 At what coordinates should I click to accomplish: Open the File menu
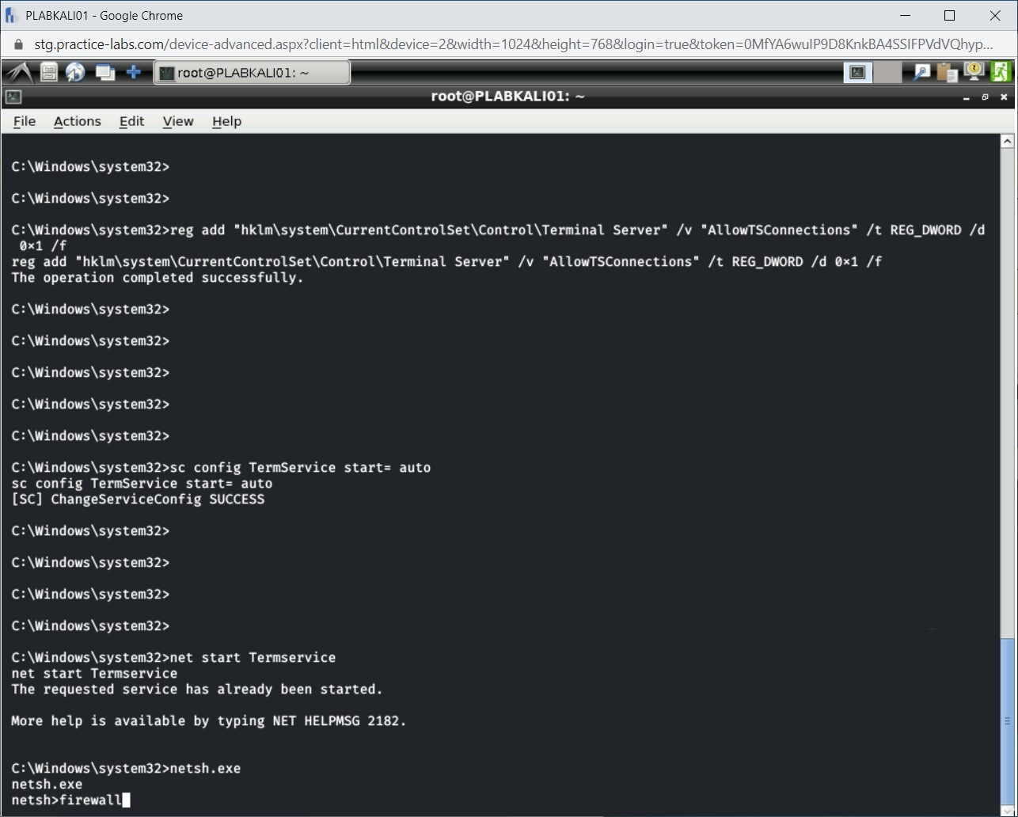point(25,121)
